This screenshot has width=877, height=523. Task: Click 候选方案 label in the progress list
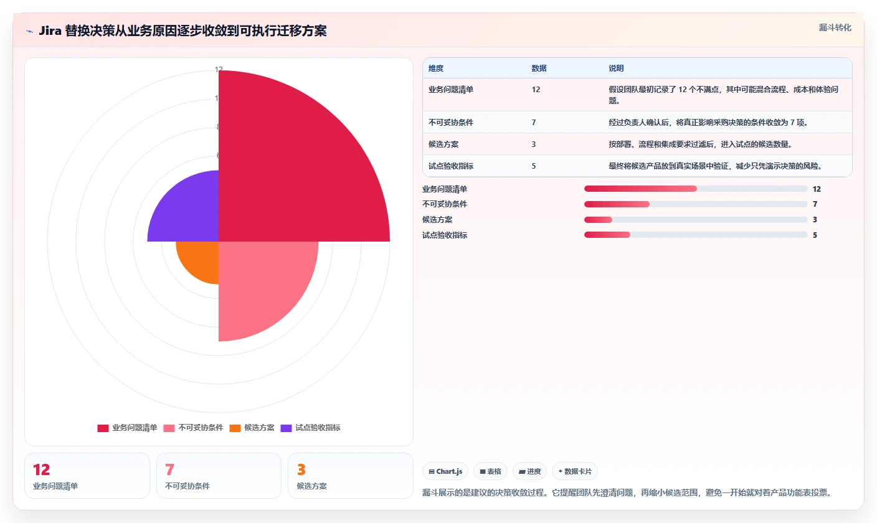pos(437,220)
